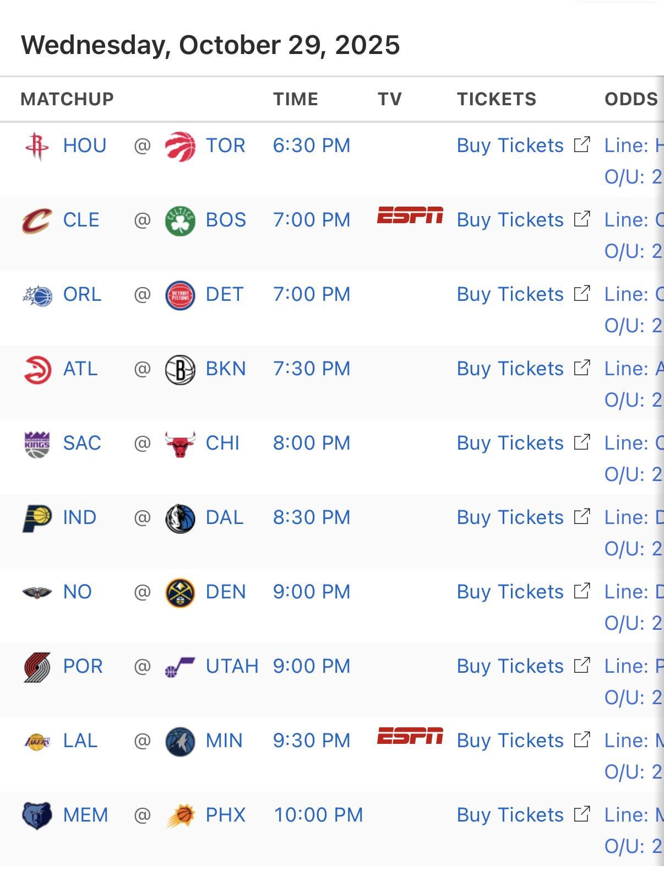Click the Memphis Grizzlies logo

37,815
